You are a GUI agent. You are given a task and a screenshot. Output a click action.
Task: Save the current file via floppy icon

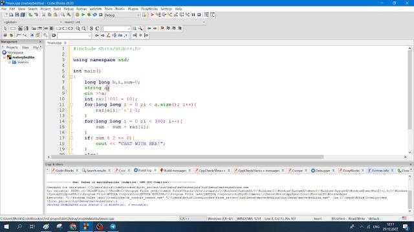pyautogui.click(x=17, y=15)
